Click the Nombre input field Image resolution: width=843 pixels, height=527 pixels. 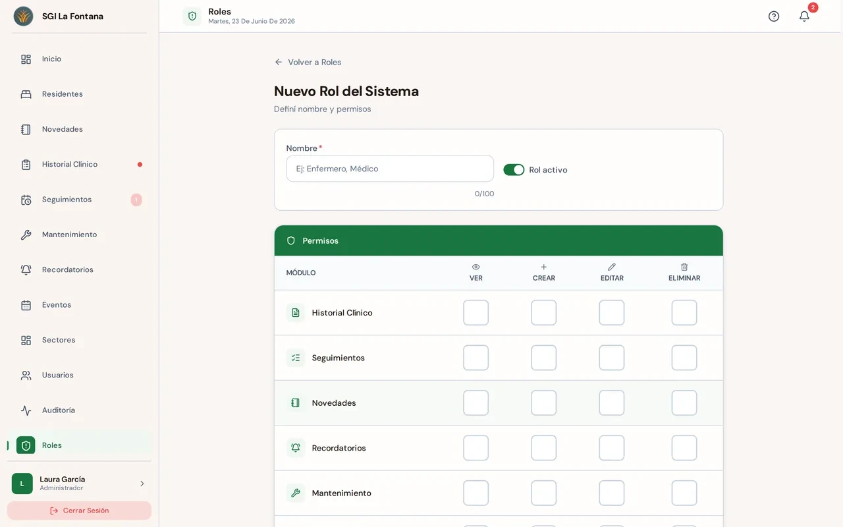point(390,169)
